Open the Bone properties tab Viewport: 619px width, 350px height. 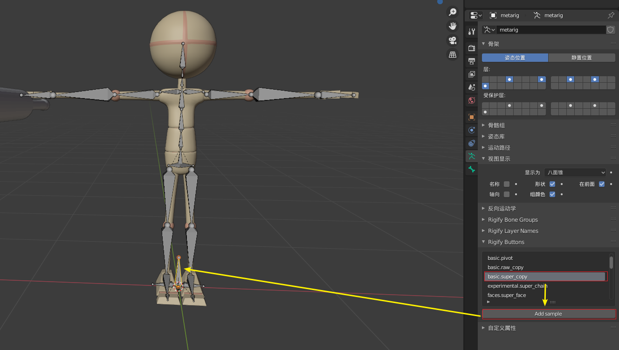pyautogui.click(x=472, y=169)
